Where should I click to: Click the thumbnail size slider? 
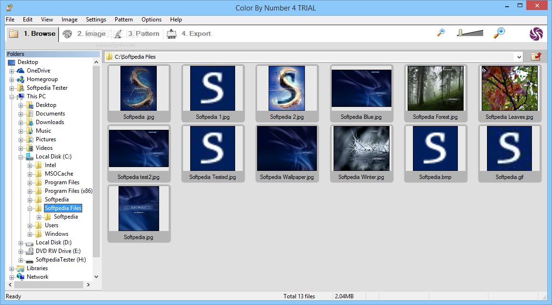[470, 33]
